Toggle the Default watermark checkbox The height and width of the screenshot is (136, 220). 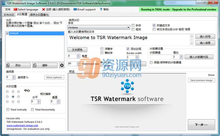(7, 33)
